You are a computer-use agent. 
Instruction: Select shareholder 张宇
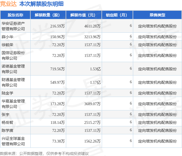[x=6, y=115]
